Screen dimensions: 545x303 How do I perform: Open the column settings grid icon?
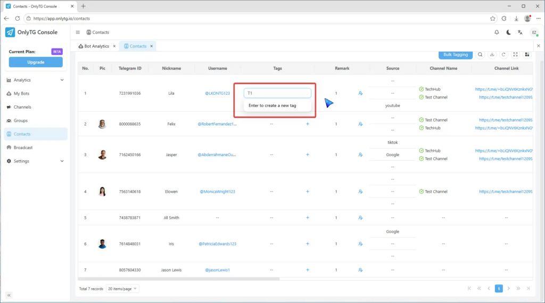click(527, 54)
